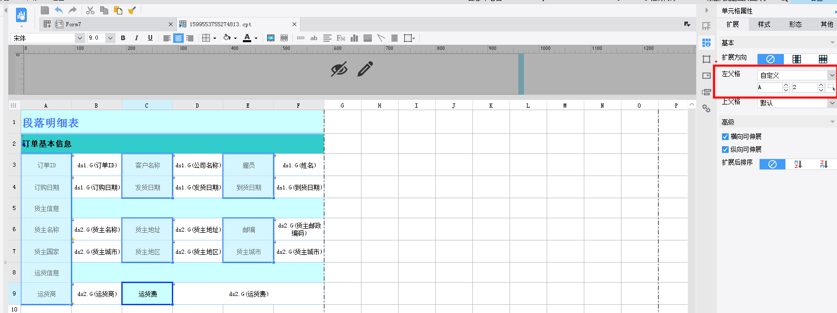Open the template tab list dropdown

pyautogui.click(x=687, y=24)
